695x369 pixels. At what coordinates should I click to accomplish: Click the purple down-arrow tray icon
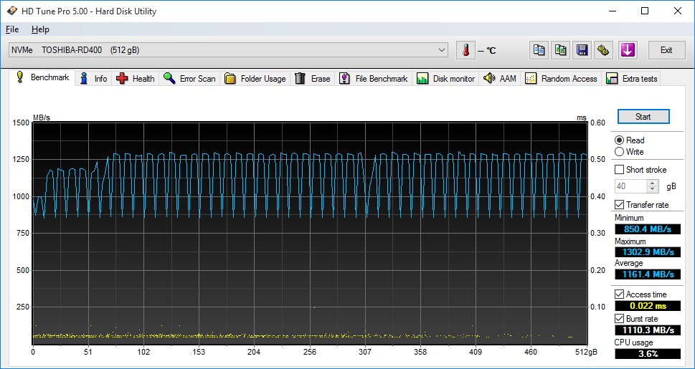[628, 50]
